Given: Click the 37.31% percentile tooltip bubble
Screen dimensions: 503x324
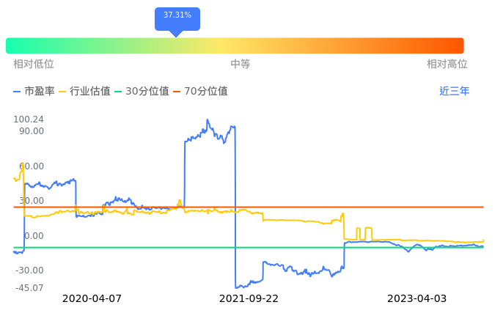Looking at the screenshot, I should click(x=177, y=15).
